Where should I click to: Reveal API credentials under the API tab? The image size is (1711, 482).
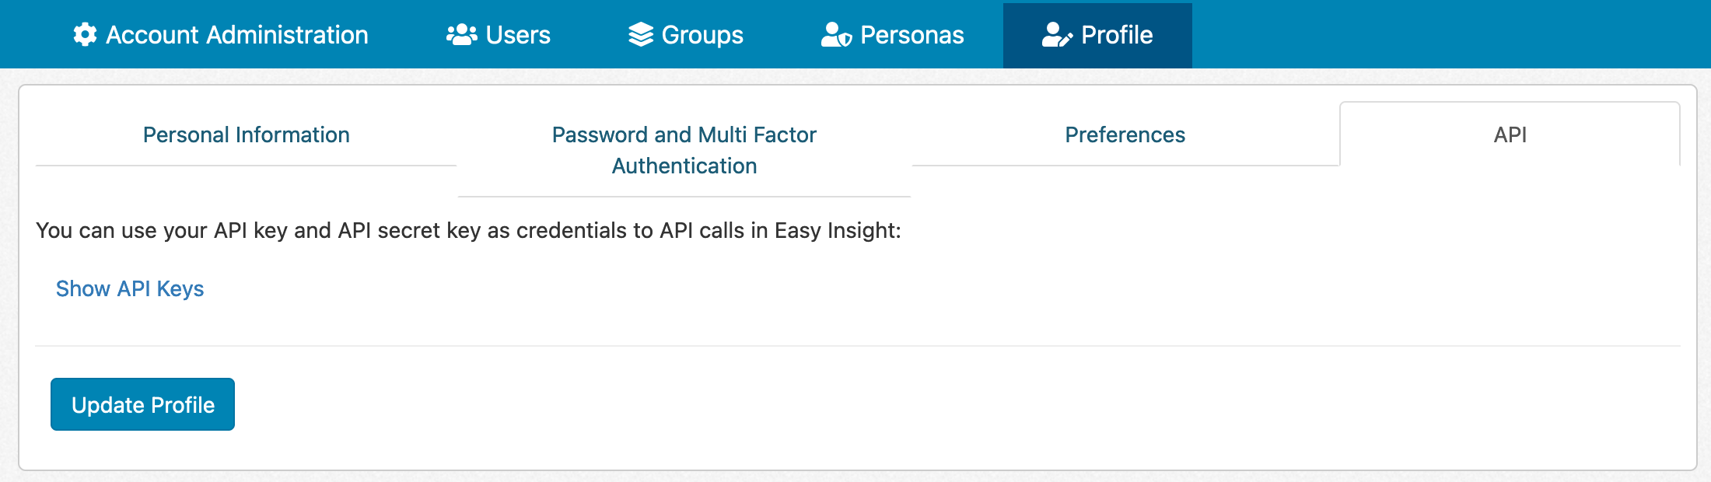[x=129, y=288]
